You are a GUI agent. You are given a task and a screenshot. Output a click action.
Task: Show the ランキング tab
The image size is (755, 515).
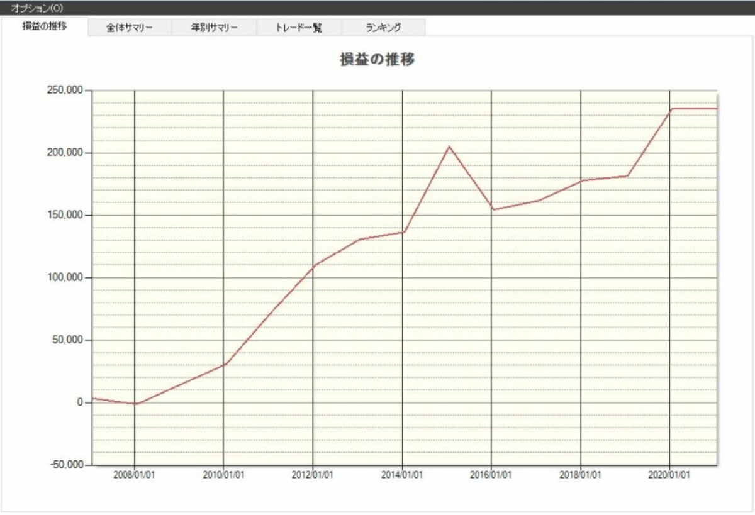[384, 28]
